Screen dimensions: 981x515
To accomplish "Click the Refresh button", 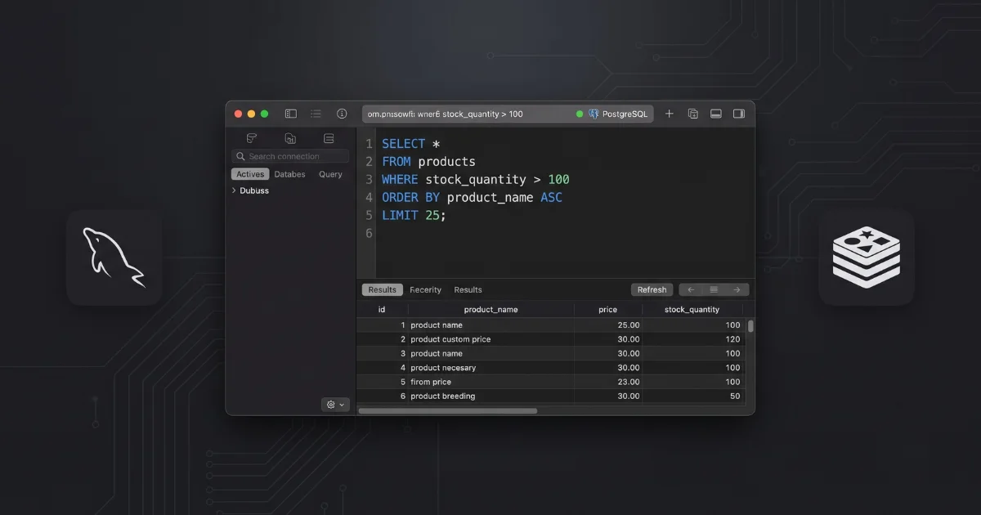I will coord(652,289).
